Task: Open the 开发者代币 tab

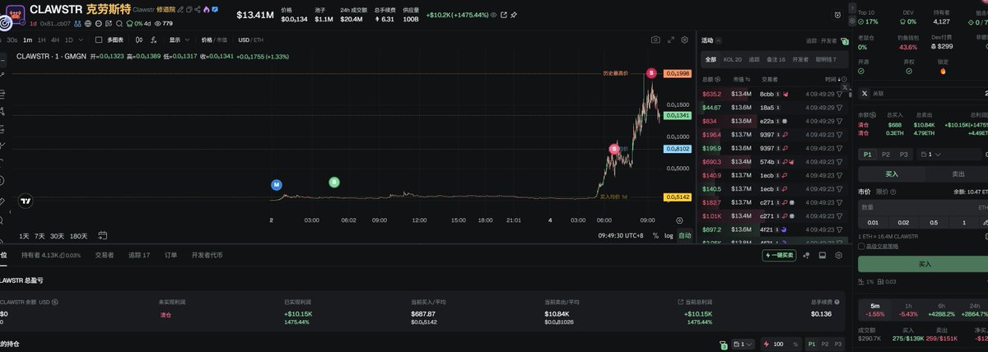Action: pos(207,255)
